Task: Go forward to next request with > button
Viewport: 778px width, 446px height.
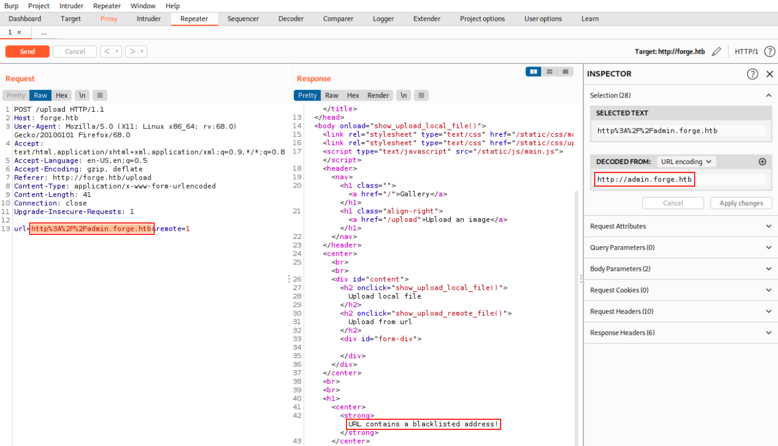Action: click(132, 52)
